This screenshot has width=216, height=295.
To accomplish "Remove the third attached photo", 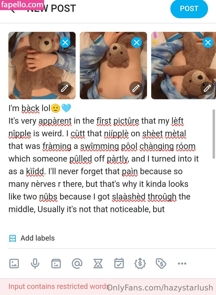I will [208, 43].
